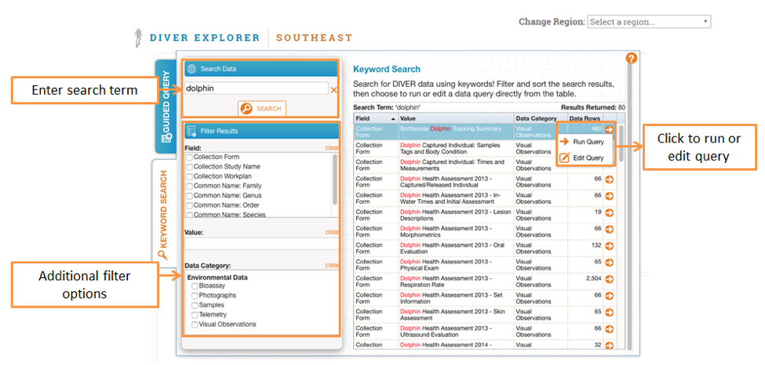Image resolution: width=765 pixels, height=365 pixels.
Task: Click the Filter Results header icon
Action: pos(191,131)
